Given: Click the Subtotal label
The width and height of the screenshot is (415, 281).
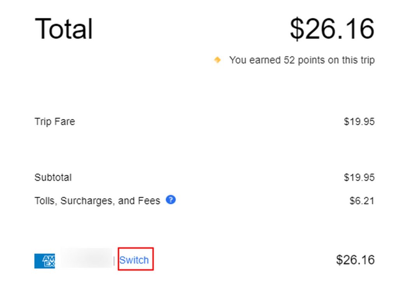Looking at the screenshot, I should tap(53, 177).
